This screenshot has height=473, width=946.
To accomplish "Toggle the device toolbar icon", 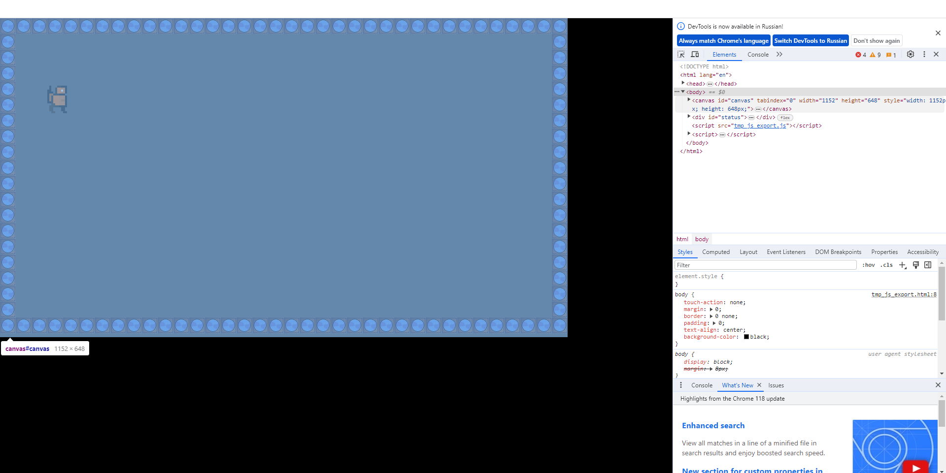I will point(695,55).
